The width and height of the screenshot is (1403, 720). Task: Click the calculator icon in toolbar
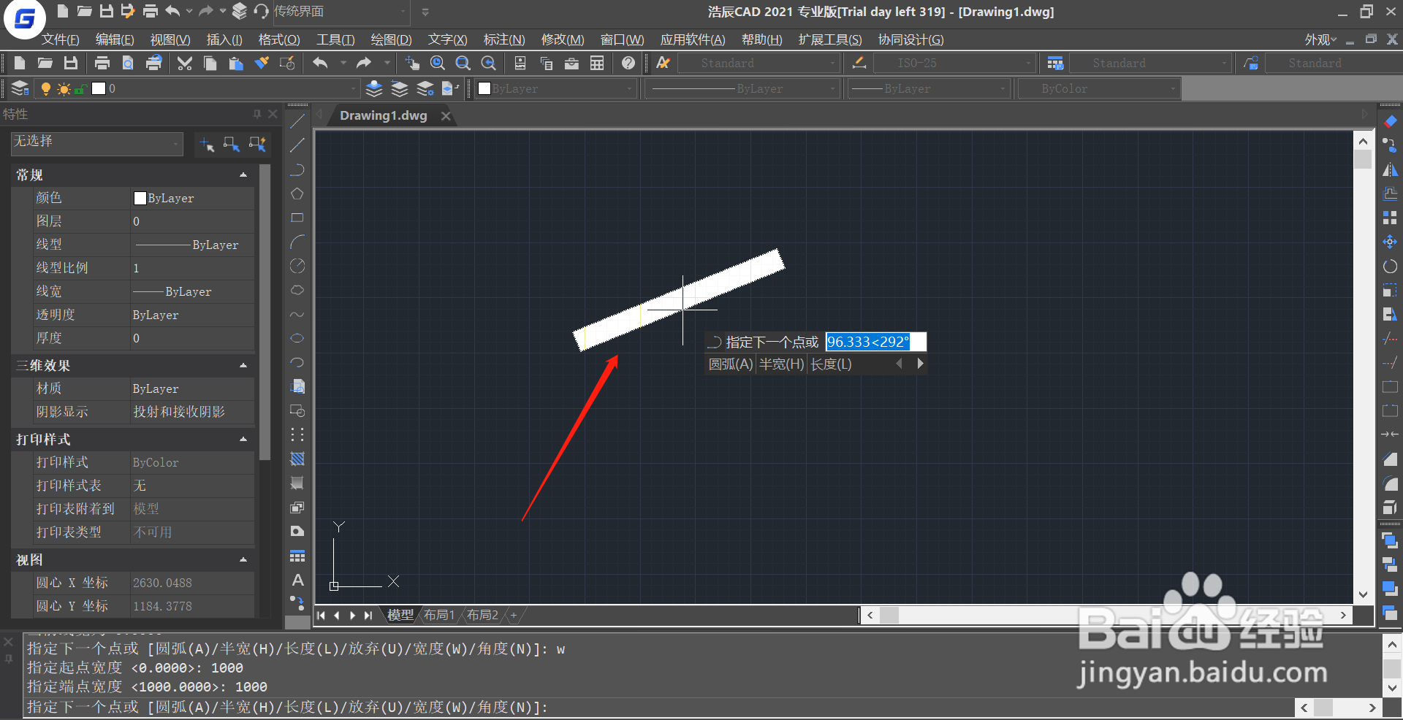(597, 64)
